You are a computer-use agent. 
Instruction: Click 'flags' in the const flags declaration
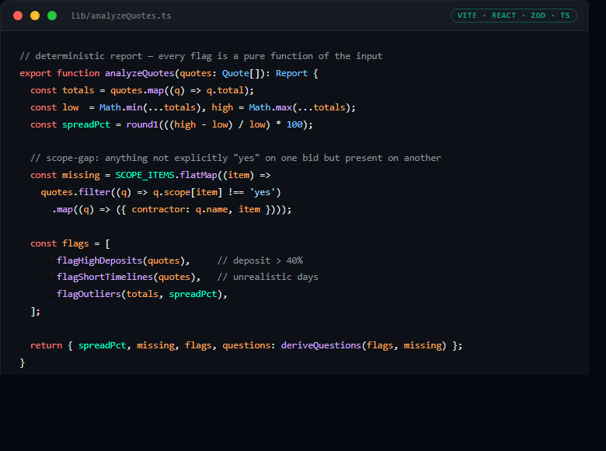click(75, 243)
